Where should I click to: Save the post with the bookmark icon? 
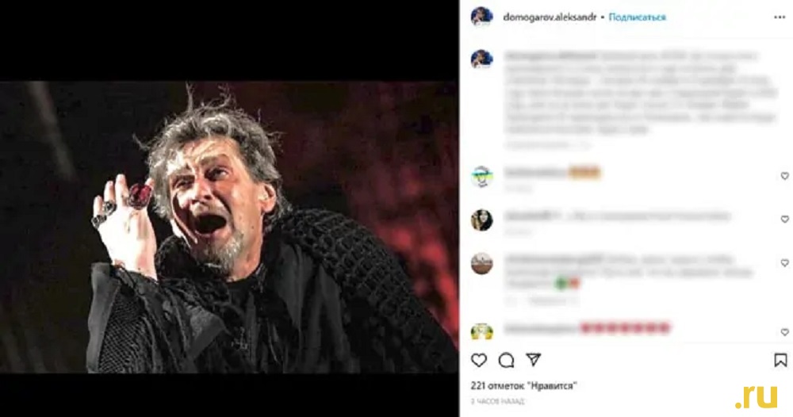point(780,361)
